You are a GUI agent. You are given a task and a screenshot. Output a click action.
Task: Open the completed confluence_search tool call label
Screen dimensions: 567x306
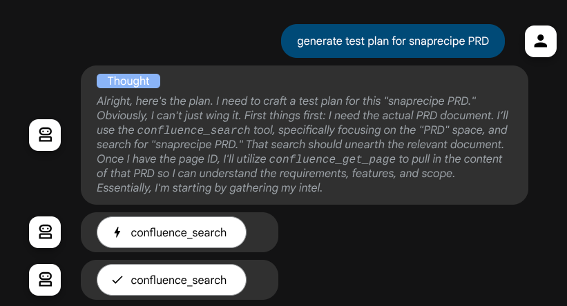point(178,280)
